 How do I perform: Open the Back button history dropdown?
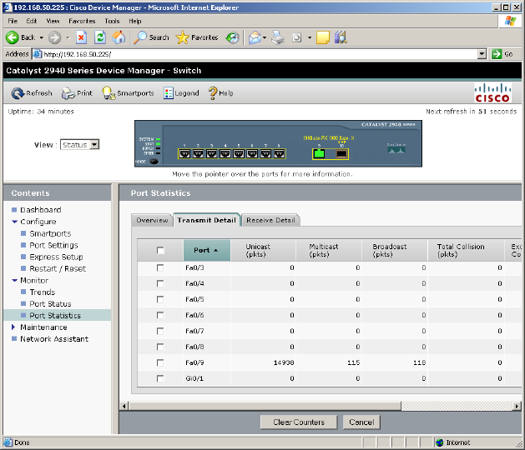pyautogui.click(x=42, y=37)
